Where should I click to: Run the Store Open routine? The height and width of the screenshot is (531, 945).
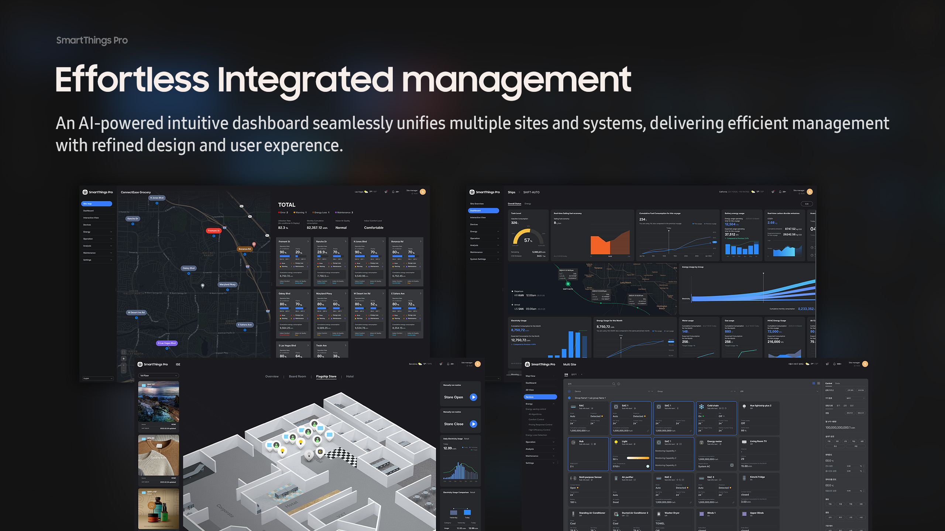[473, 397]
